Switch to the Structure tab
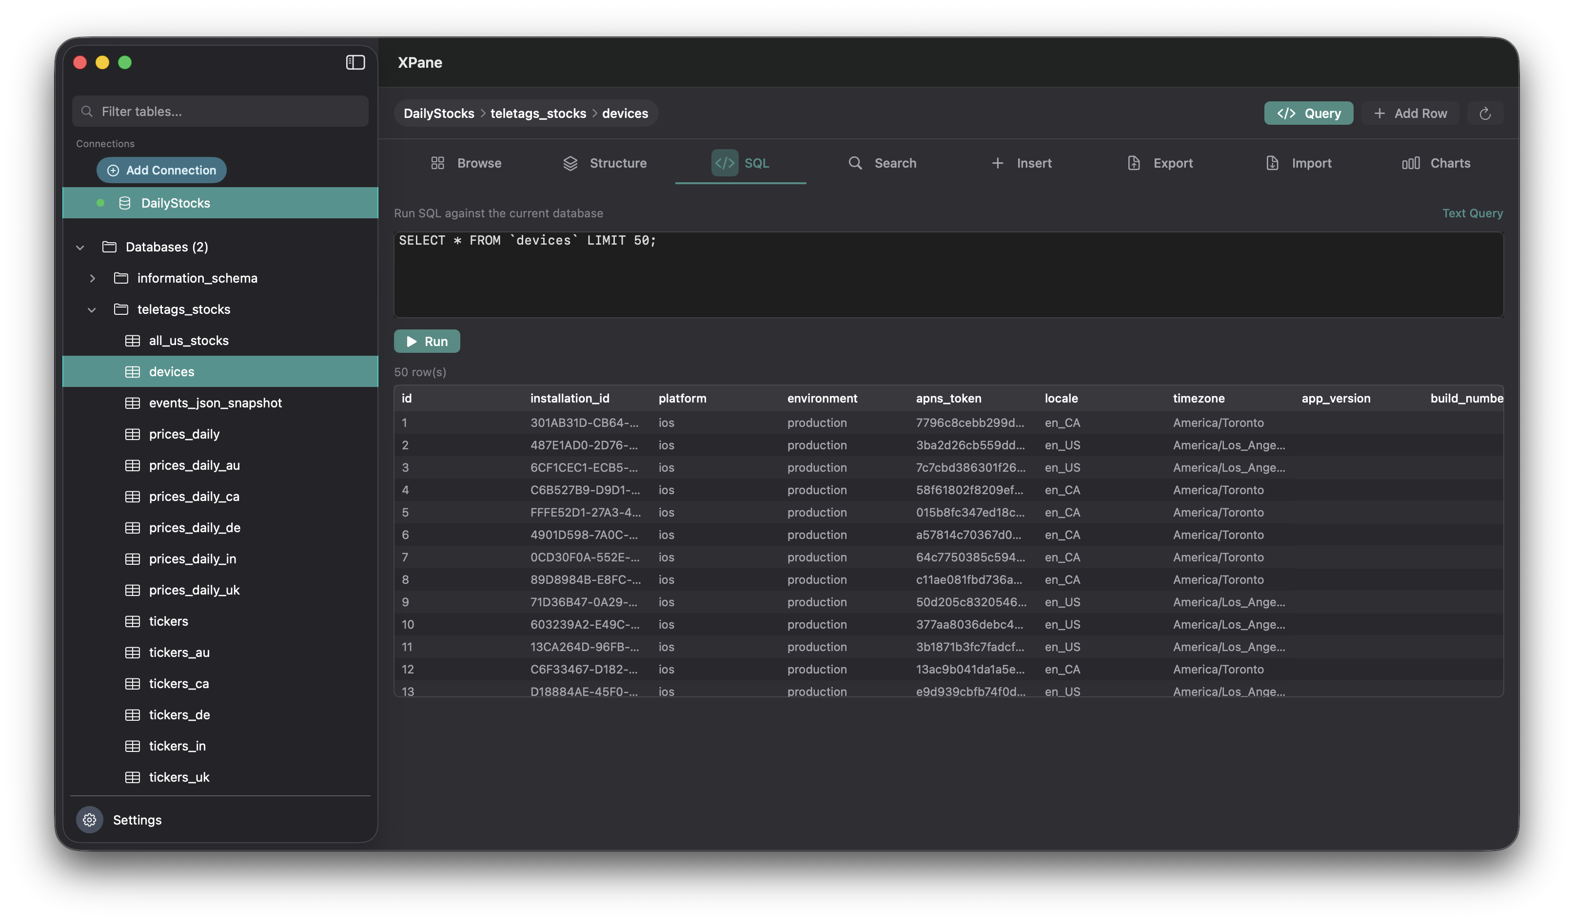Screen dimensions: 1574x923 click(605, 164)
